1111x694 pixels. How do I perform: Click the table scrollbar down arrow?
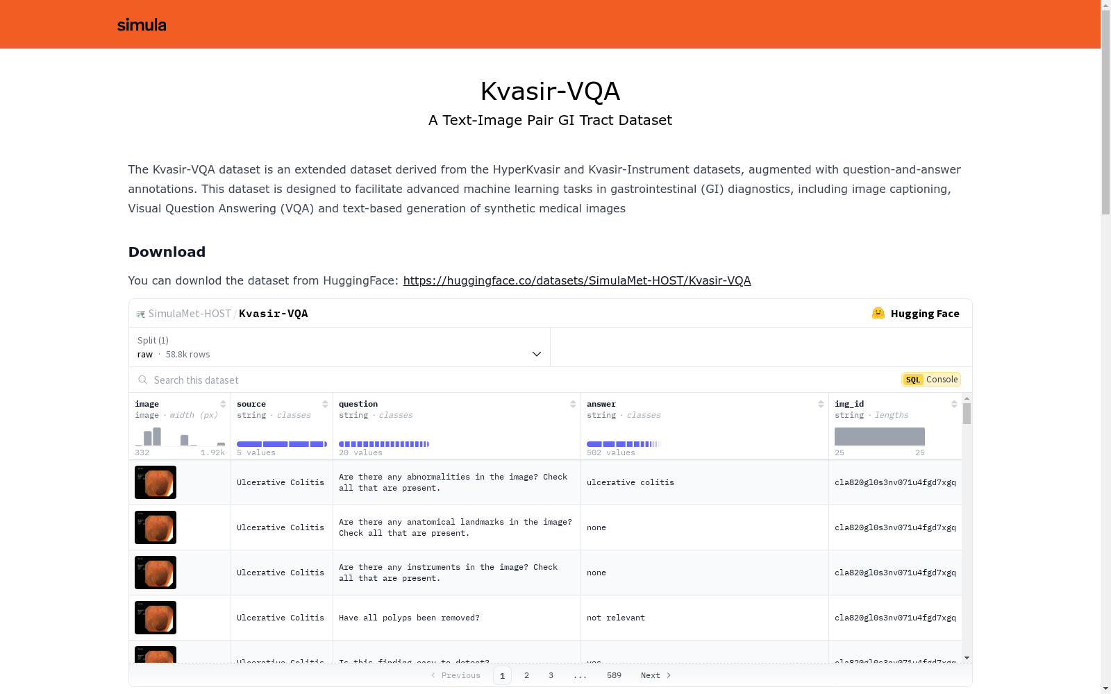[x=967, y=658]
